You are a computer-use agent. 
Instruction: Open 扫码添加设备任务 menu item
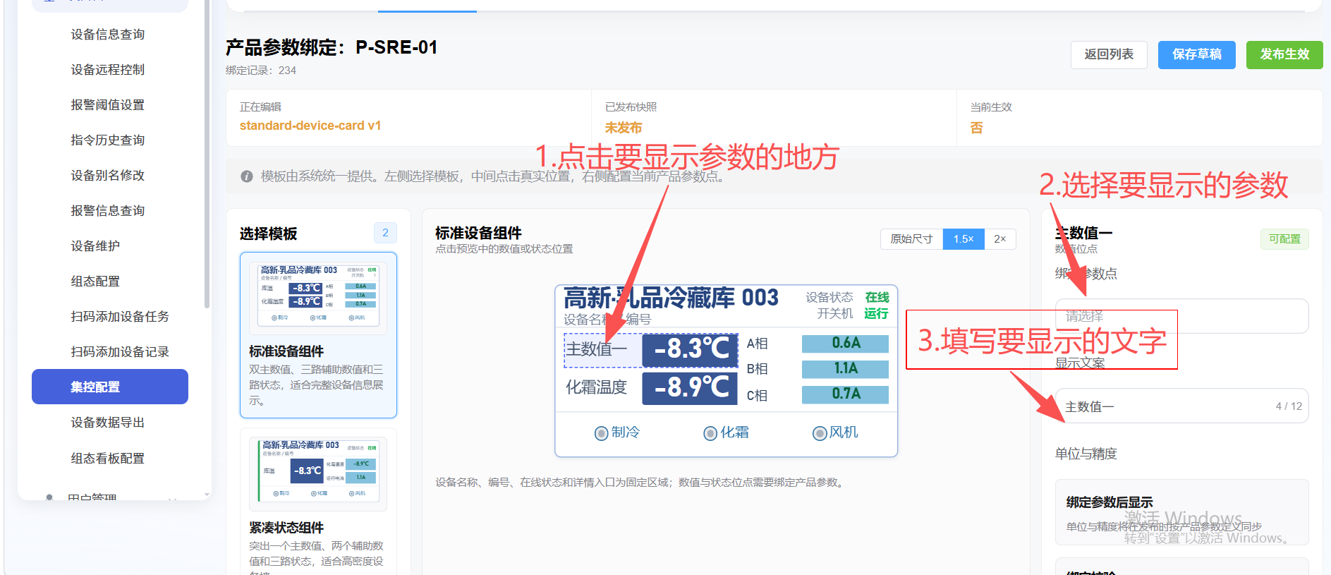point(120,317)
